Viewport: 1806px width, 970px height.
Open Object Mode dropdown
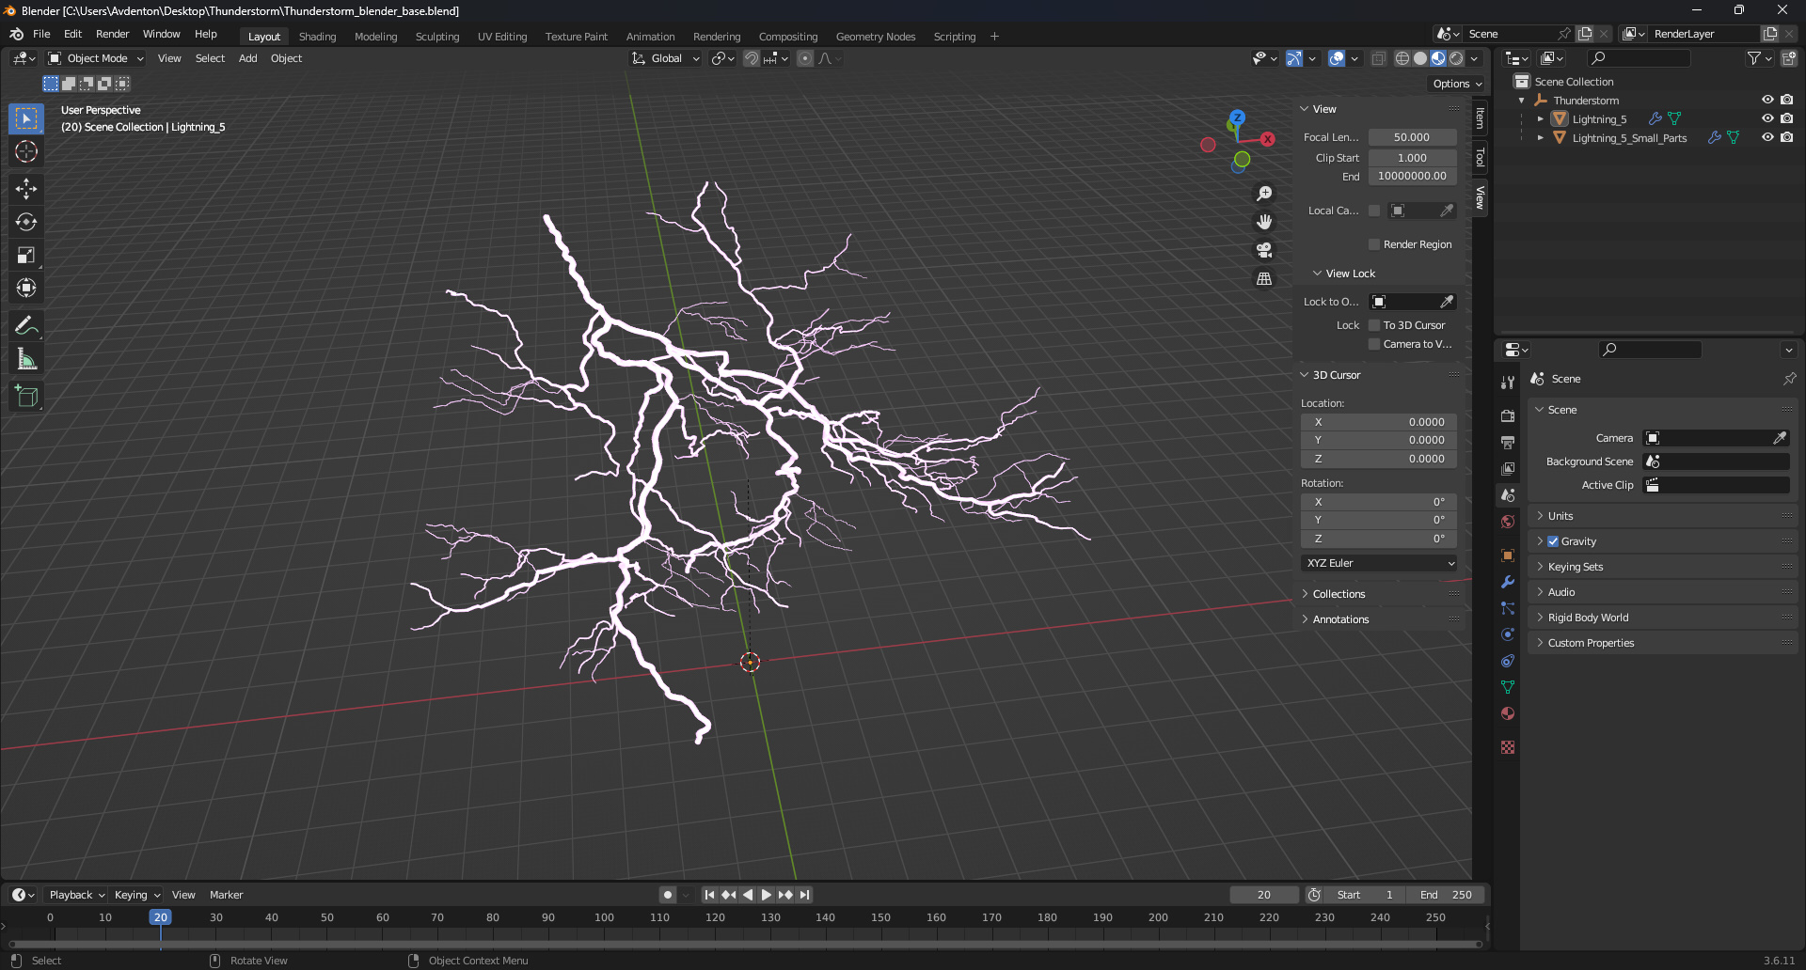pos(97,58)
